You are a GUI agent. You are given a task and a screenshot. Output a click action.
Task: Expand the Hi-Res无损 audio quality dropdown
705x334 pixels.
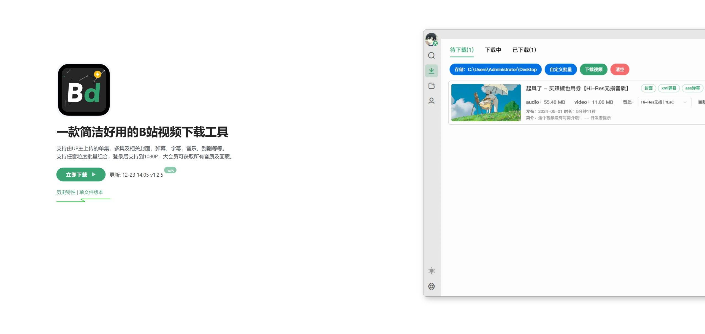coord(664,102)
